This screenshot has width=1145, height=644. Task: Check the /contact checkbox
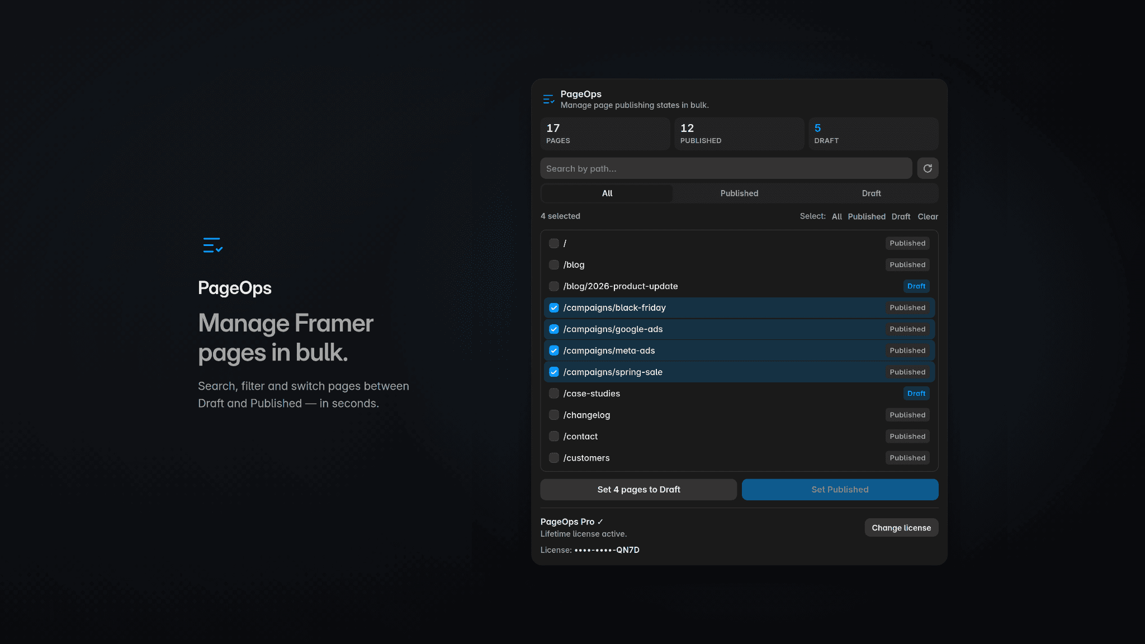tap(554, 436)
